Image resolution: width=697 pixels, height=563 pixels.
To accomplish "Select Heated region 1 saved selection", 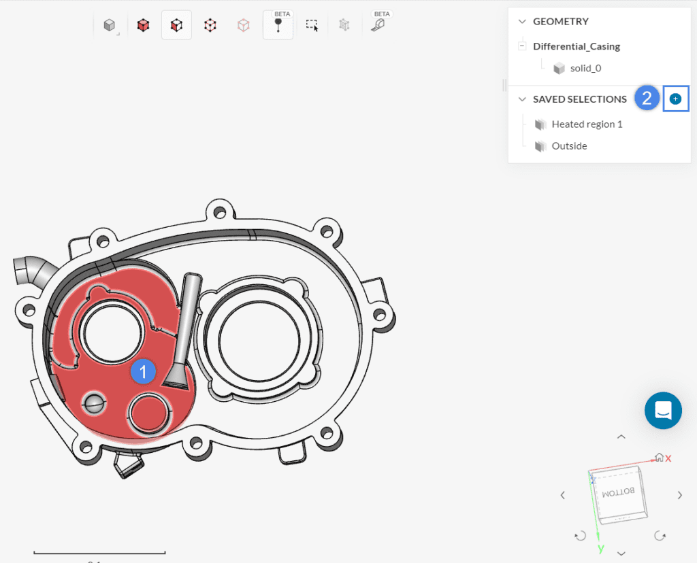I will pyautogui.click(x=587, y=124).
